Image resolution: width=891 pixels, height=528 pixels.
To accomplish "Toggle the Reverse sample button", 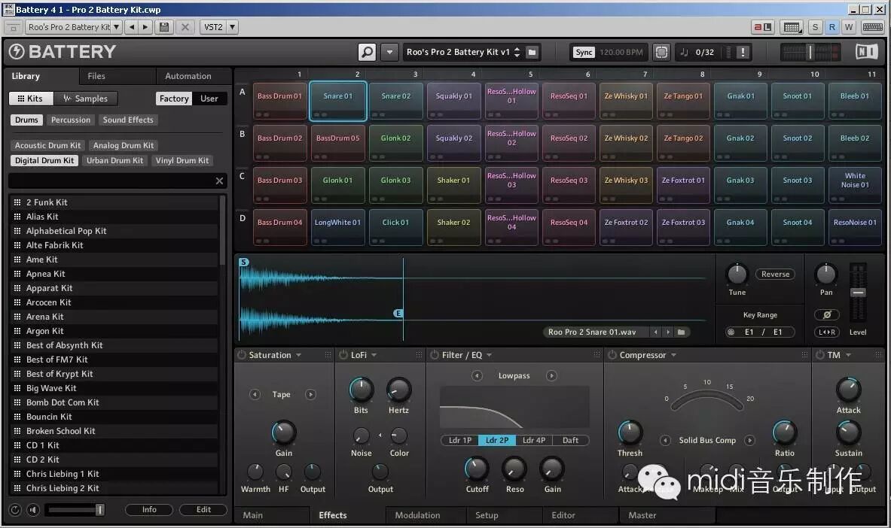I will [x=775, y=275].
